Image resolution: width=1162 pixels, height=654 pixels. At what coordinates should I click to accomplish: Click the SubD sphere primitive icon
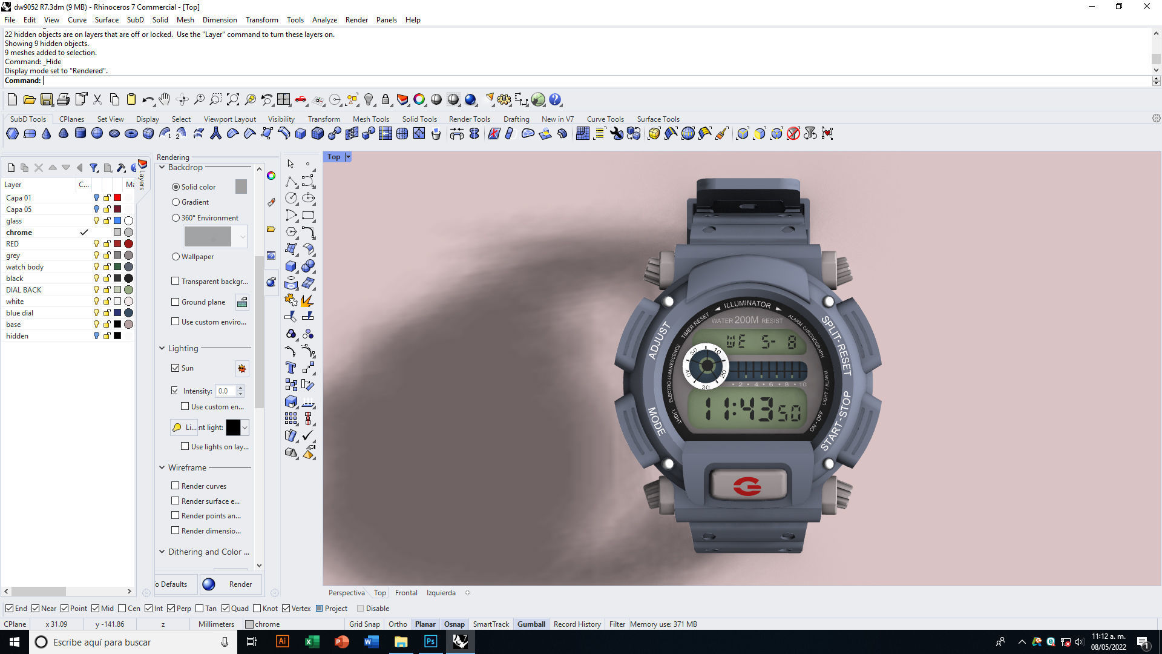pyautogui.click(x=97, y=134)
